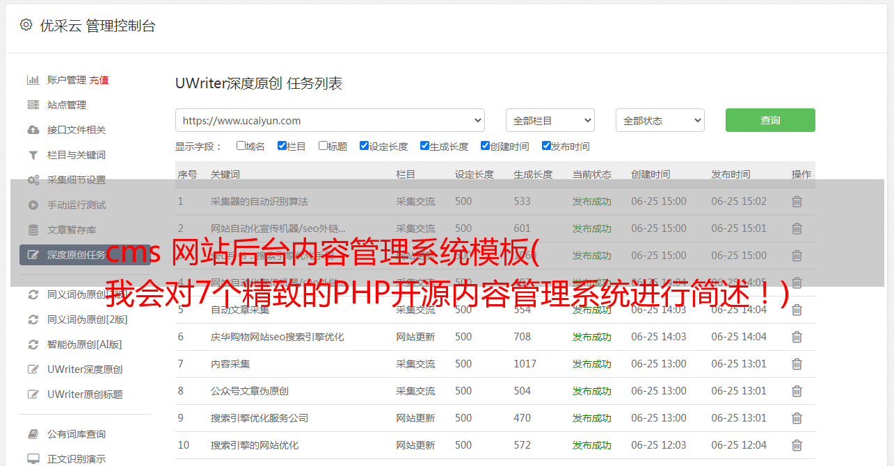Viewport: 894px width, 466px height.
Task: Click the 同义词伪原创[2版] refresh icon
Action: coord(33,319)
